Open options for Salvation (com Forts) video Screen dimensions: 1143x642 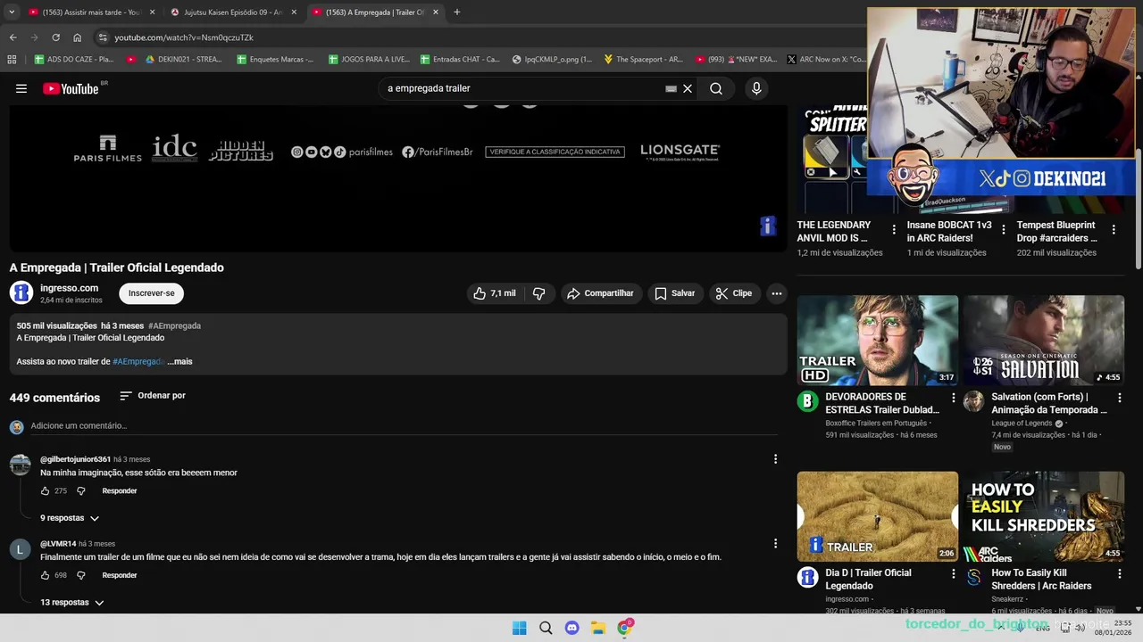(1119, 398)
